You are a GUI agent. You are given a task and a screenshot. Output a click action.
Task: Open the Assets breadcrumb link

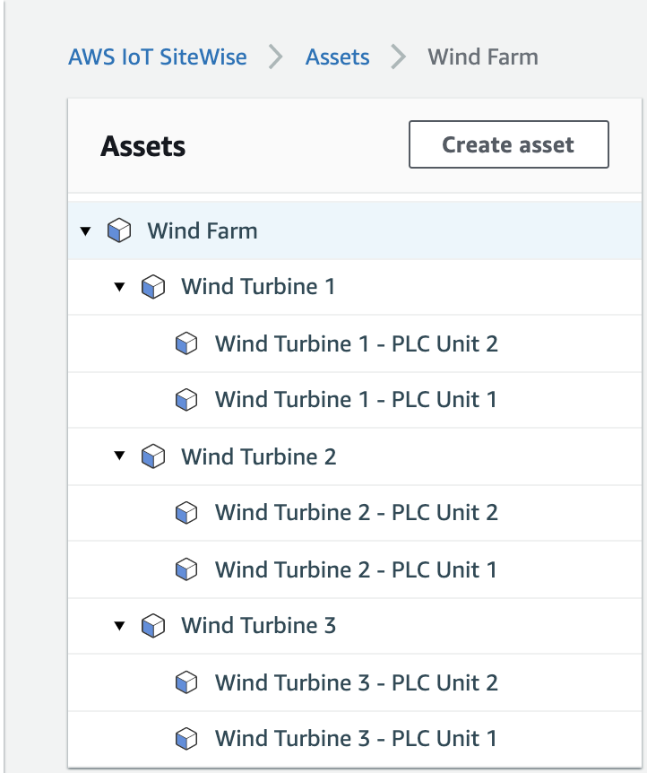[x=338, y=57]
